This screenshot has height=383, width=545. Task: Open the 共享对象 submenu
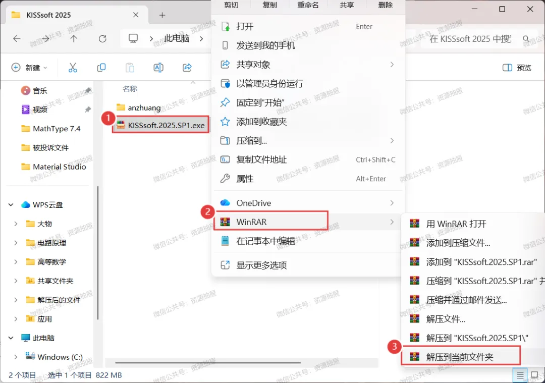click(x=308, y=65)
